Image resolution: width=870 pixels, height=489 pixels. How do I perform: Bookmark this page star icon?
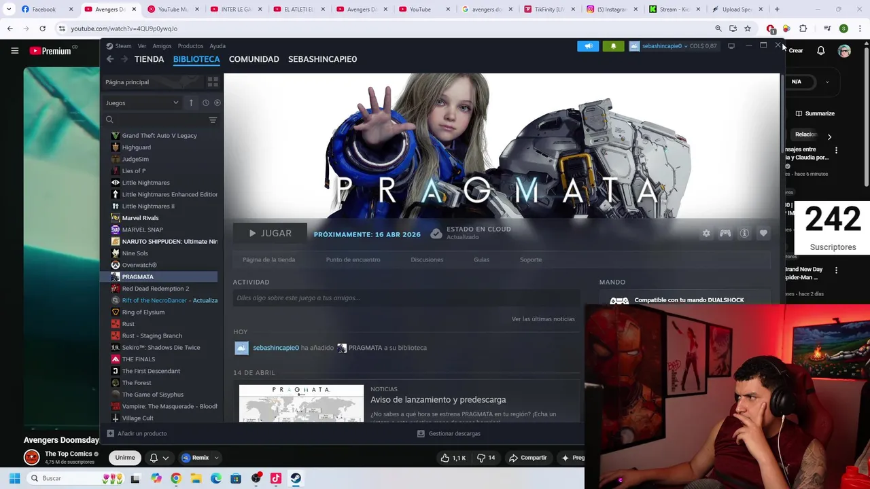point(748,29)
